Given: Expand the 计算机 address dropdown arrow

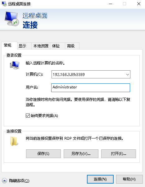Looking at the screenshot, I should pos(128,75).
